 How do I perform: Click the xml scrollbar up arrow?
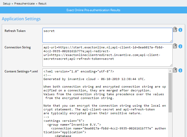[170, 71]
